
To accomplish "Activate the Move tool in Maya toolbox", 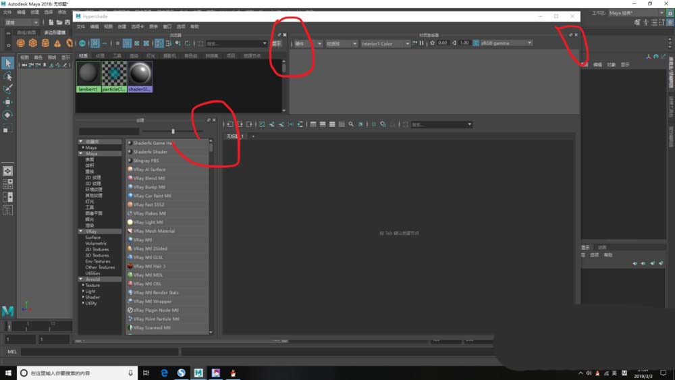I will pos(7,102).
